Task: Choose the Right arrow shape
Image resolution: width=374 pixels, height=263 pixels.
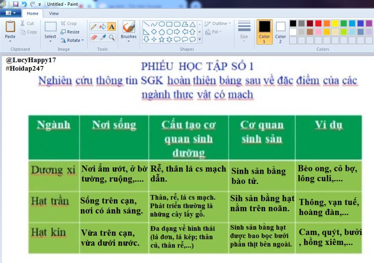Action: coord(177,32)
